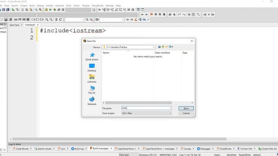Click go to last folder icon
Image resolution: width=278 pixels, height=156 pixels.
pyautogui.click(x=159, y=47)
